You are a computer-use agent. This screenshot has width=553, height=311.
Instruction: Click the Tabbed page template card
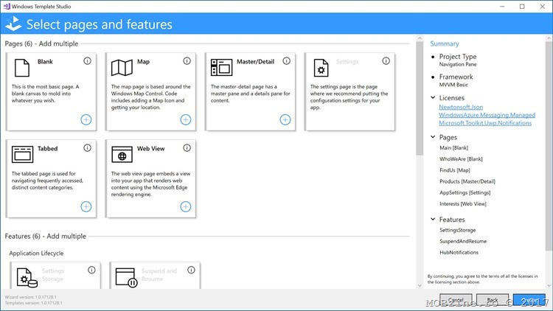[x=51, y=178]
